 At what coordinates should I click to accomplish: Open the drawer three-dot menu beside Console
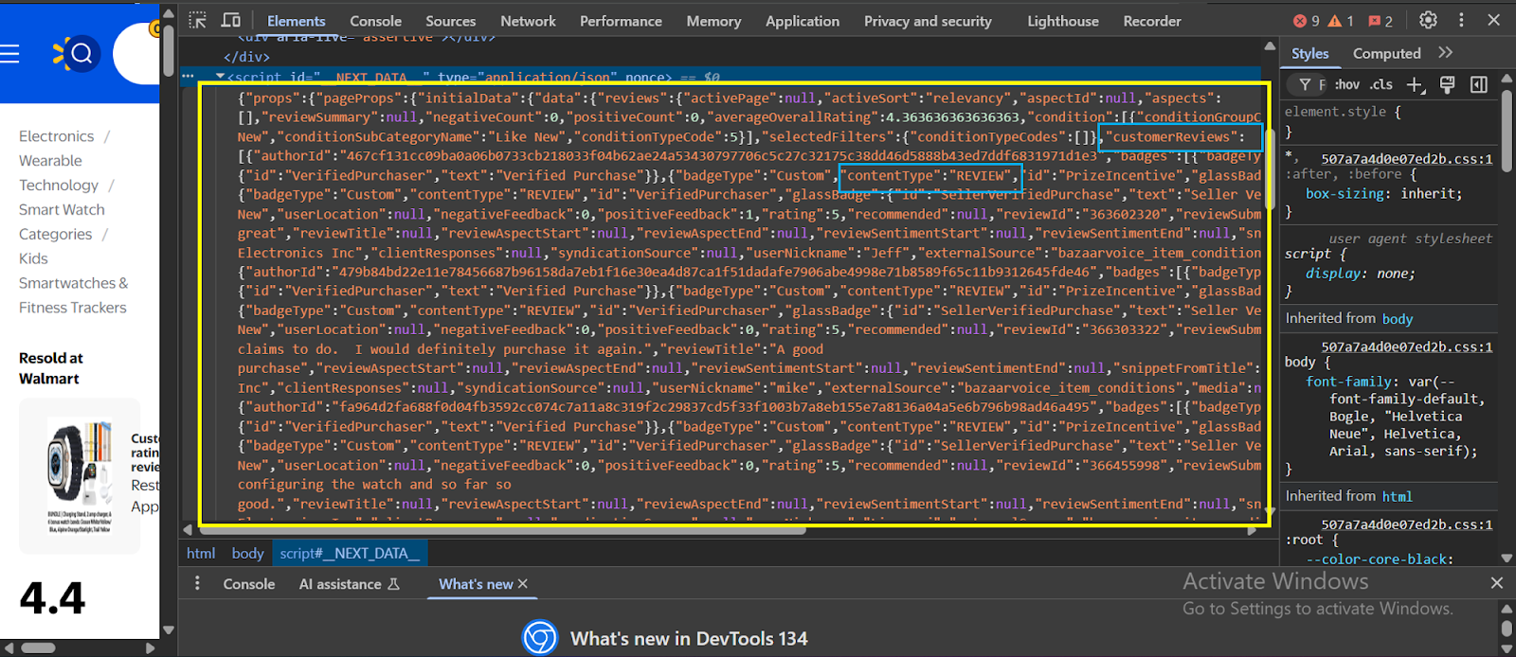(x=197, y=583)
